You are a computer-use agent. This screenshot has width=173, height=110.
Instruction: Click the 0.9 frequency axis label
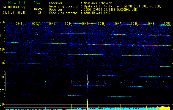[2, 63]
